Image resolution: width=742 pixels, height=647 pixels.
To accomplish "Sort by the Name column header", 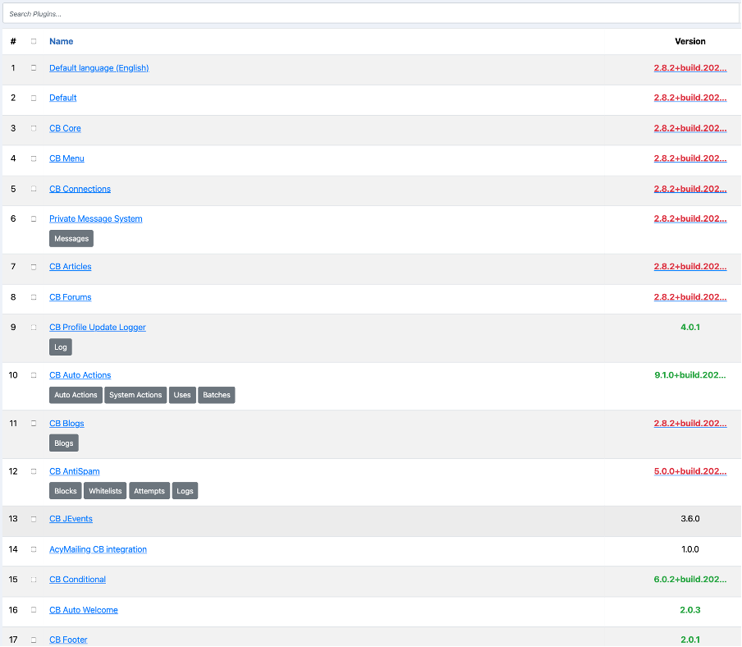I will tap(61, 41).
